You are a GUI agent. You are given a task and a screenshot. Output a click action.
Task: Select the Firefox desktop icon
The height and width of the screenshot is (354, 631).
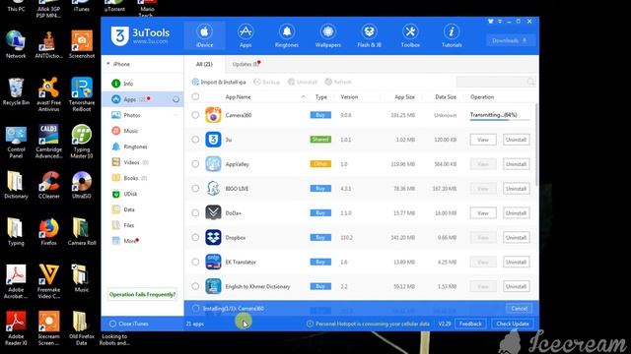coord(48,232)
